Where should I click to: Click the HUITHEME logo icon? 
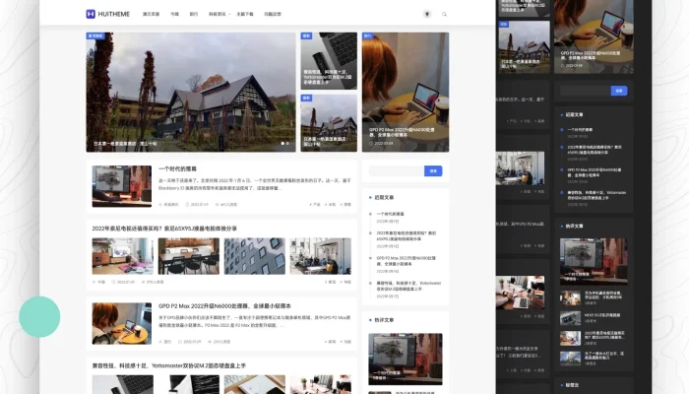[91, 15]
